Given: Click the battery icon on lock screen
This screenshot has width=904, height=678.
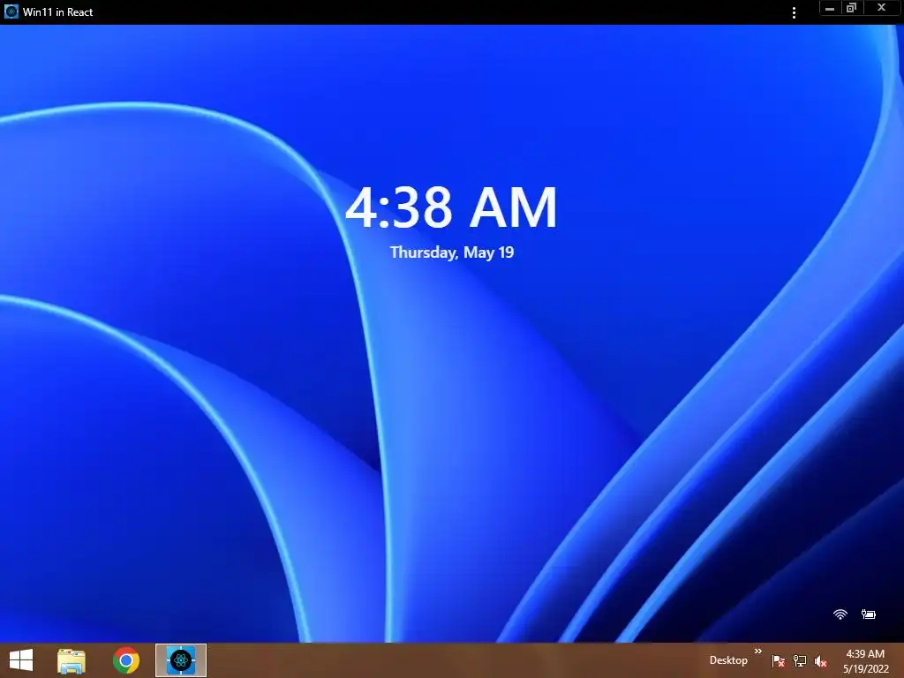Looking at the screenshot, I should pos(869,614).
